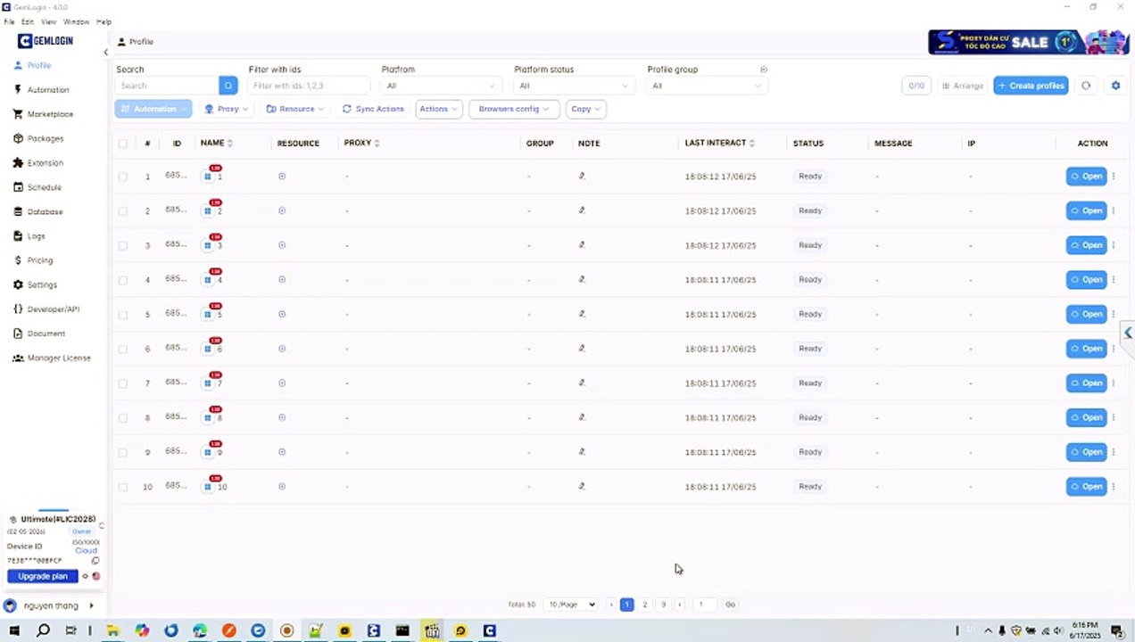The image size is (1135, 642).
Task: Collapse the sidebar with the chevron arrow
Action: click(x=105, y=52)
